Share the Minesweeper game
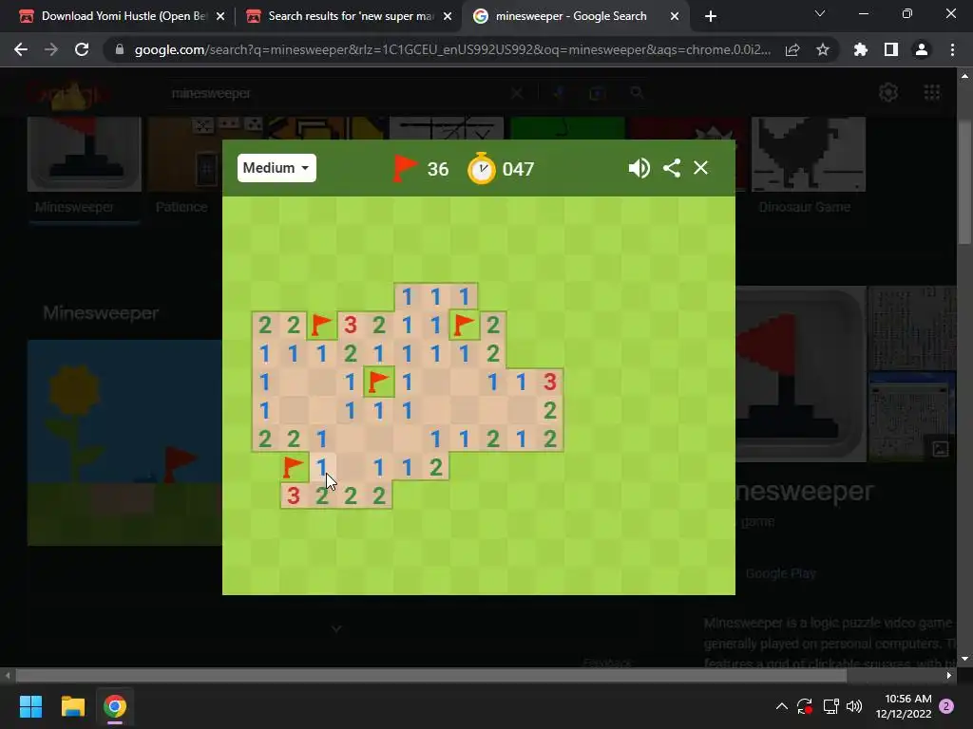 click(x=672, y=168)
